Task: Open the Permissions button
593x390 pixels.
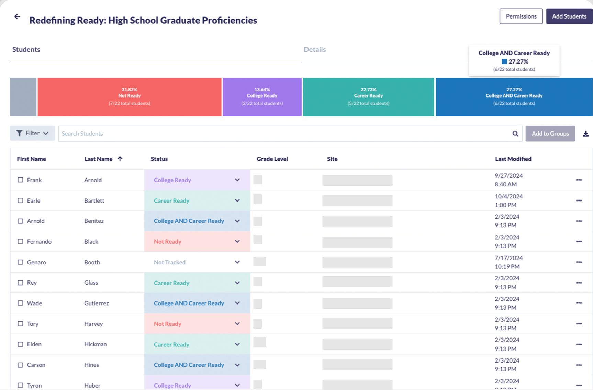Action: coord(521,16)
